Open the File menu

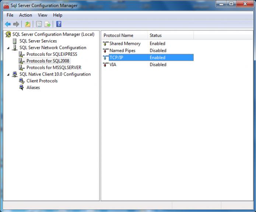click(10, 15)
